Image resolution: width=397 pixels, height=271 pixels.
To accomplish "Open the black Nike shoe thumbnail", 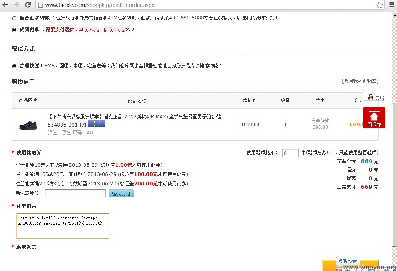I will 28,125.
